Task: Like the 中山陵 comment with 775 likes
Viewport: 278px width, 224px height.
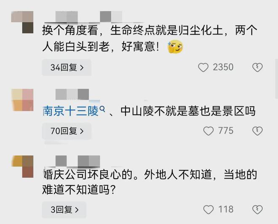Action: pos(208,131)
